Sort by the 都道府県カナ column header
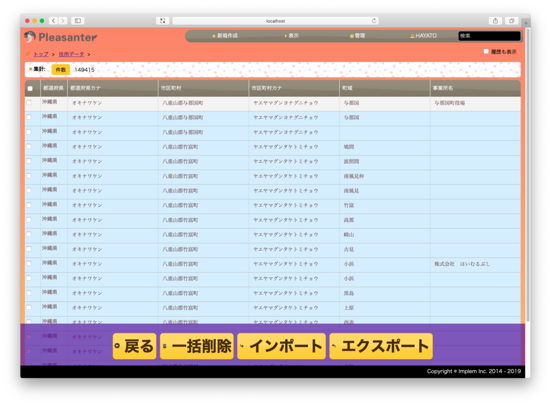551x405 pixels. (x=113, y=88)
